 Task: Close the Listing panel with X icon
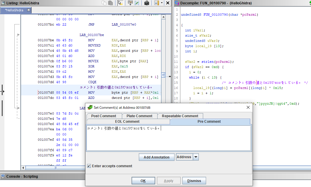click(x=168, y=3)
